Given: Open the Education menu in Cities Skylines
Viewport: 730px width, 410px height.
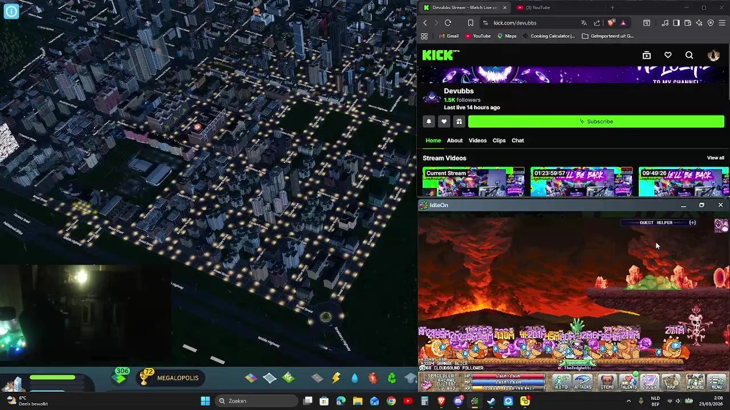Looking at the screenshot, I should pyautogui.click(x=410, y=378).
